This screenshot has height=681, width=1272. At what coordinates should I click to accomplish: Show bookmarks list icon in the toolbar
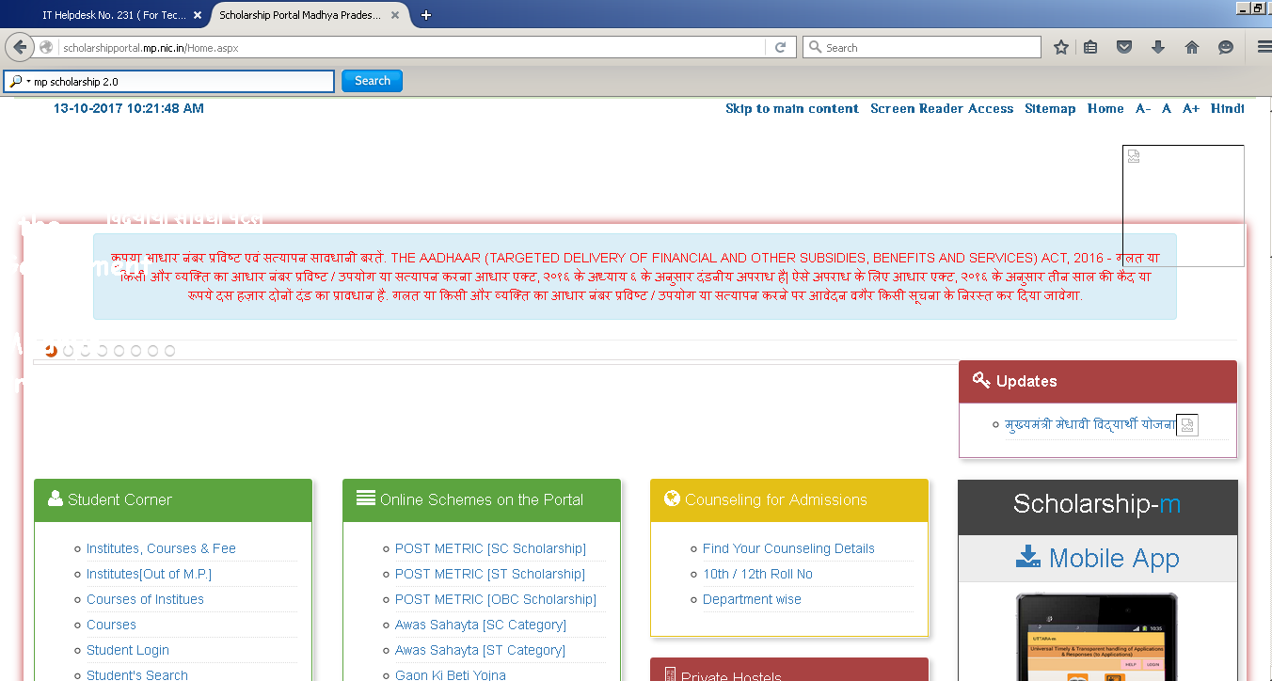1090,47
